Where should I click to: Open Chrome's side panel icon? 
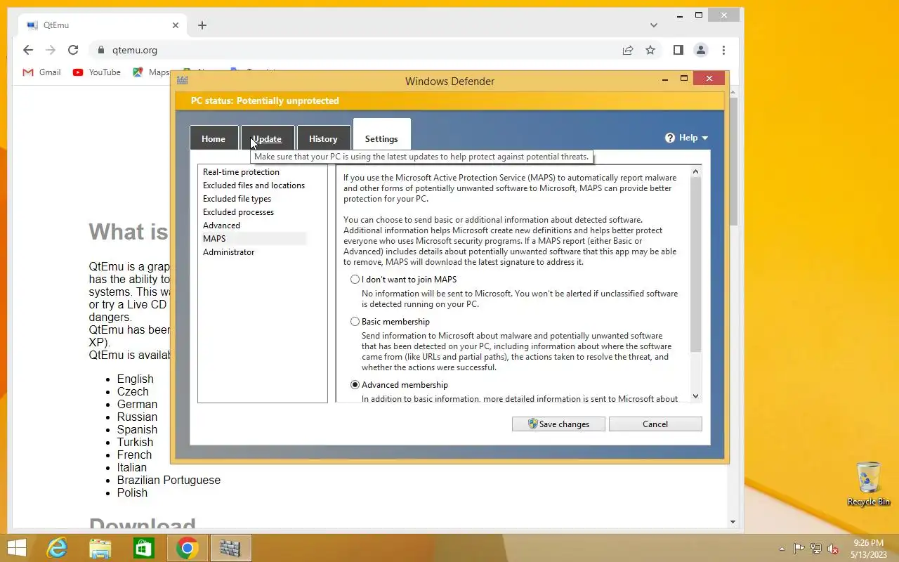[678, 50]
